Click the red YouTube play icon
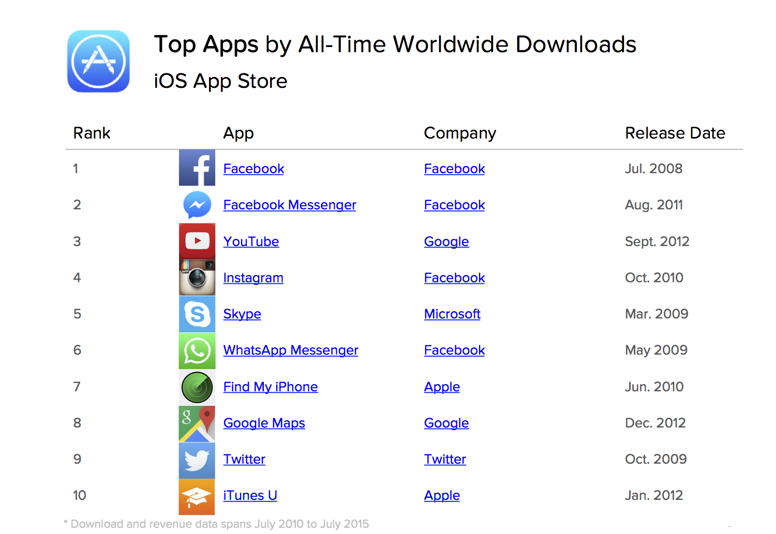This screenshot has width=776, height=534. [197, 241]
